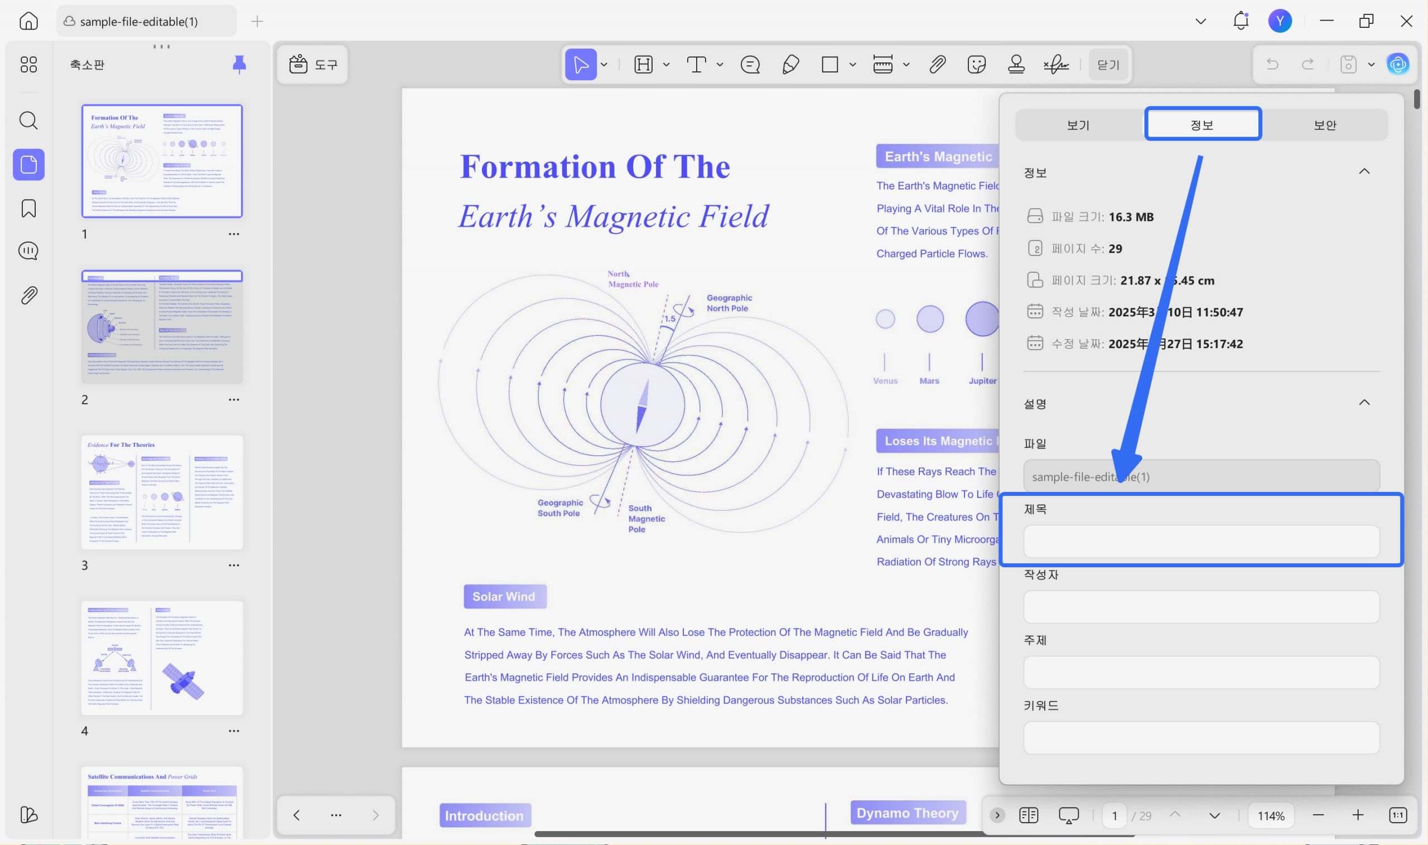Click the 키워드 input field
Screen dimensions: 1428x845
coord(1202,737)
